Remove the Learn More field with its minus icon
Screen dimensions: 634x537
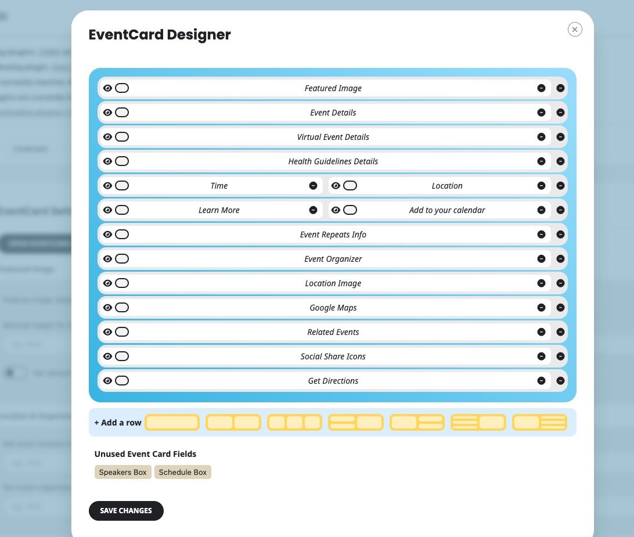tap(314, 210)
